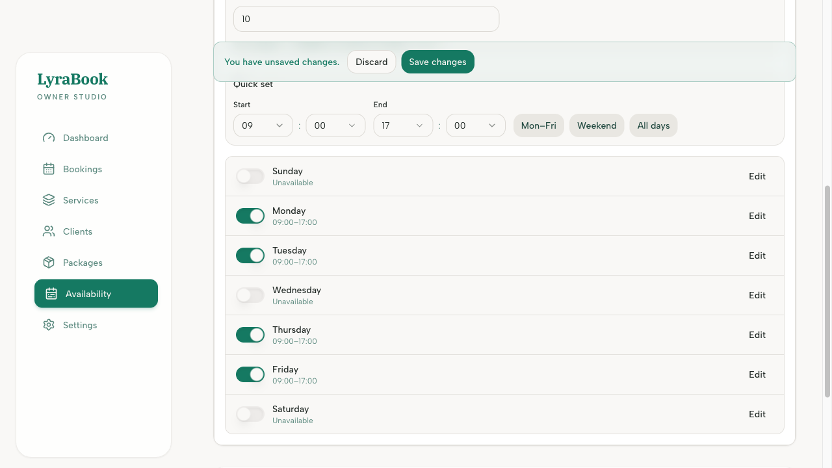Discard the unsaved changes

click(371, 62)
